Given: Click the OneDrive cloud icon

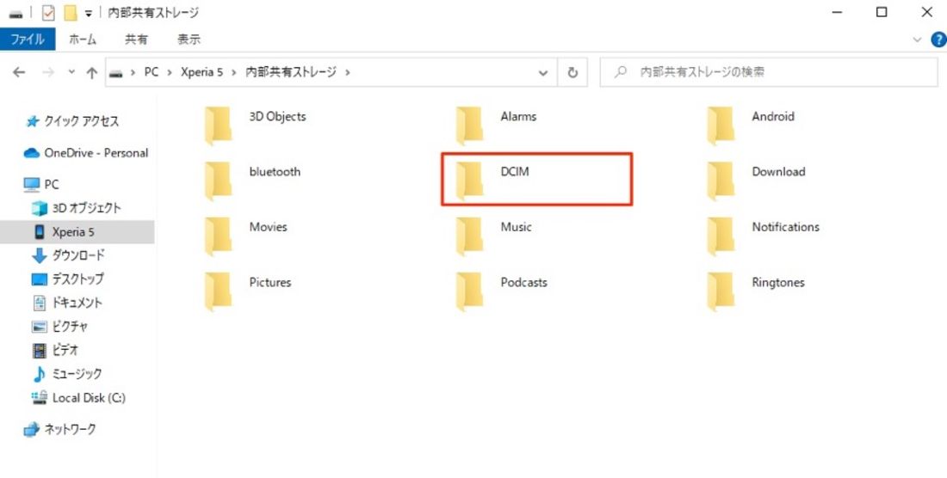Looking at the screenshot, I should tap(31, 153).
